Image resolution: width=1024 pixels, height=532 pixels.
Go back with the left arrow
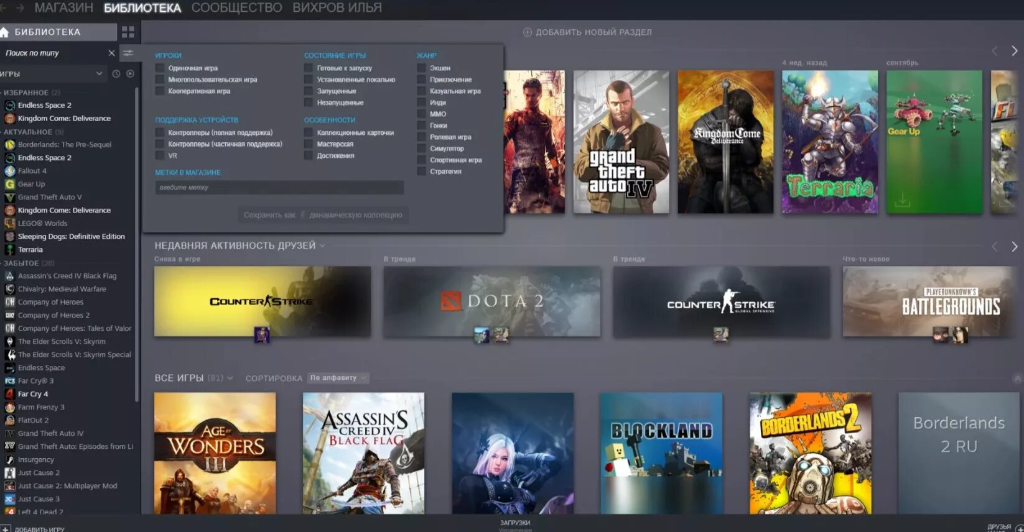3,8
